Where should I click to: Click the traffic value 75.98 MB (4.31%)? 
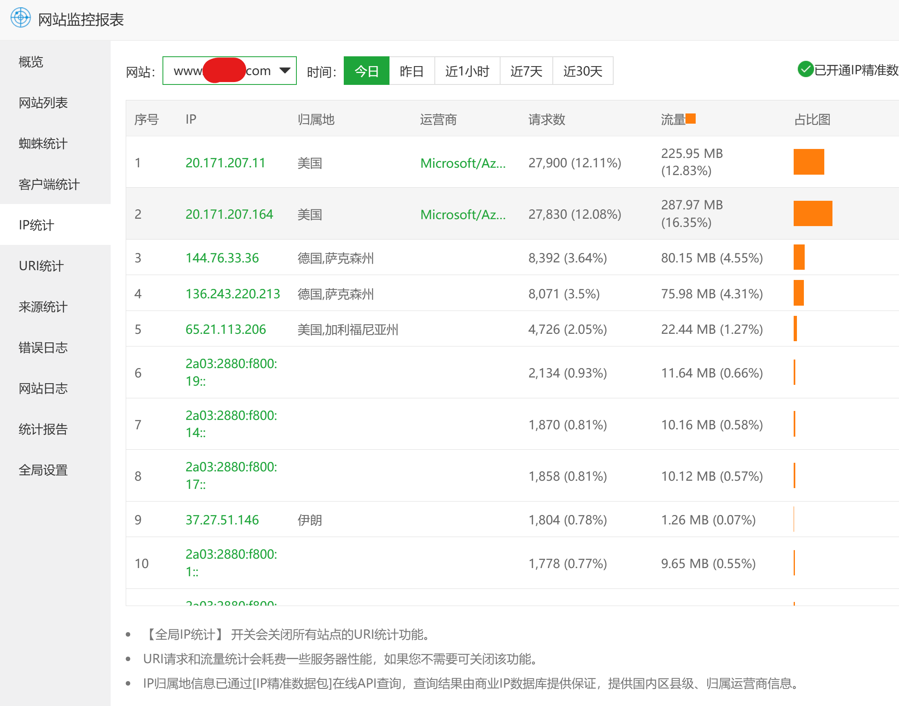[x=712, y=294]
